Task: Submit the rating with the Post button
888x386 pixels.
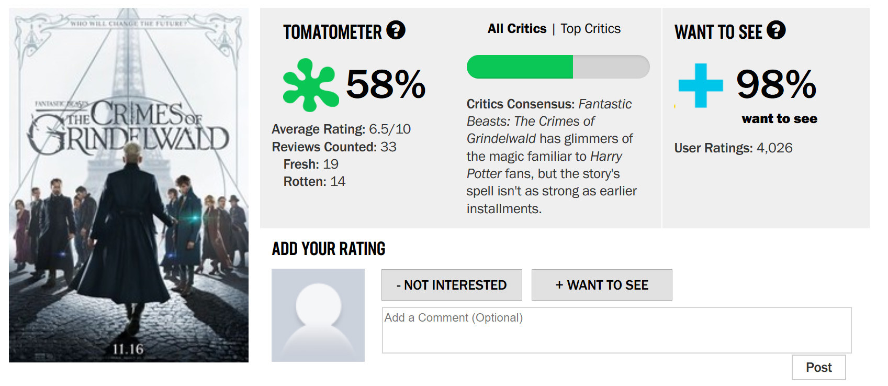Action: click(x=818, y=368)
